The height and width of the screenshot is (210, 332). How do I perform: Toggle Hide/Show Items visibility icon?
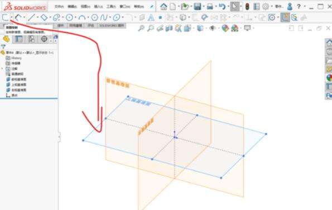(x=213, y=28)
